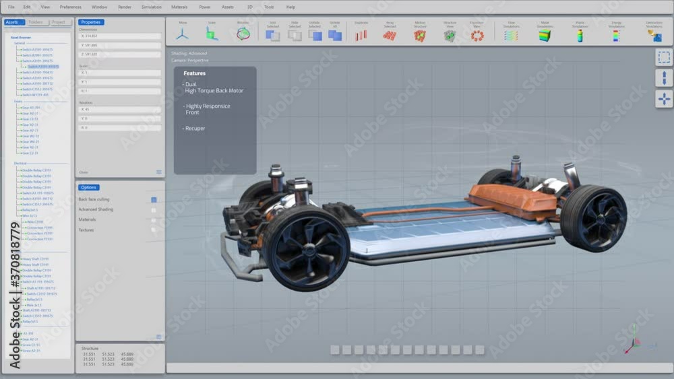Click the Array Selected icon
Screen dimensions: 674x379
tap(390, 36)
